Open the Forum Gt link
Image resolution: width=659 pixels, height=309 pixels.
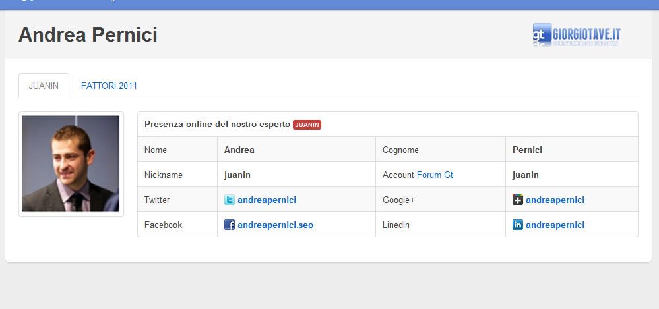[435, 175]
